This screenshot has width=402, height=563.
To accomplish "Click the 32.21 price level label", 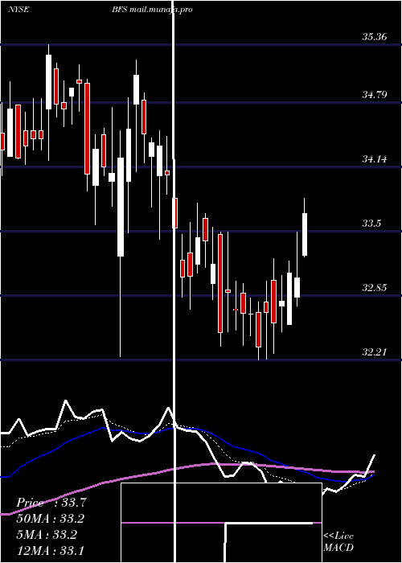I will (375, 352).
